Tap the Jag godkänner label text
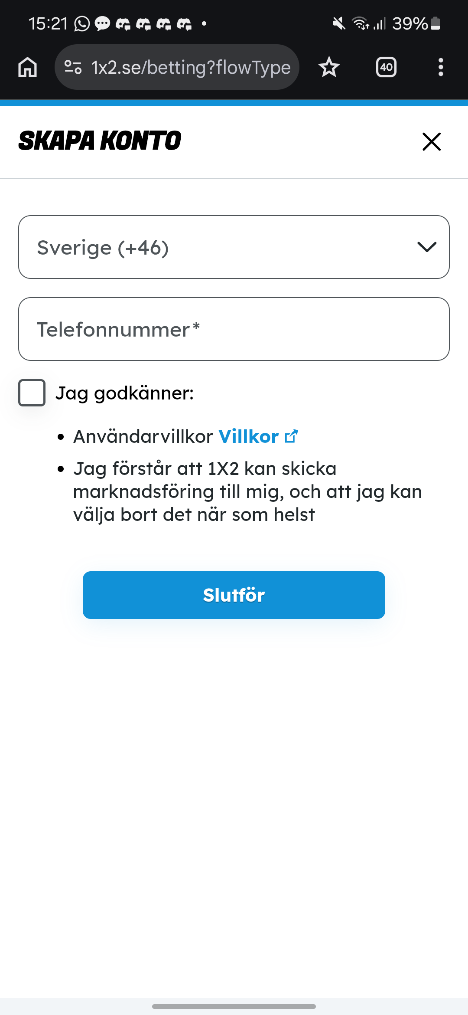Image resolution: width=468 pixels, height=1015 pixels. (x=124, y=393)
